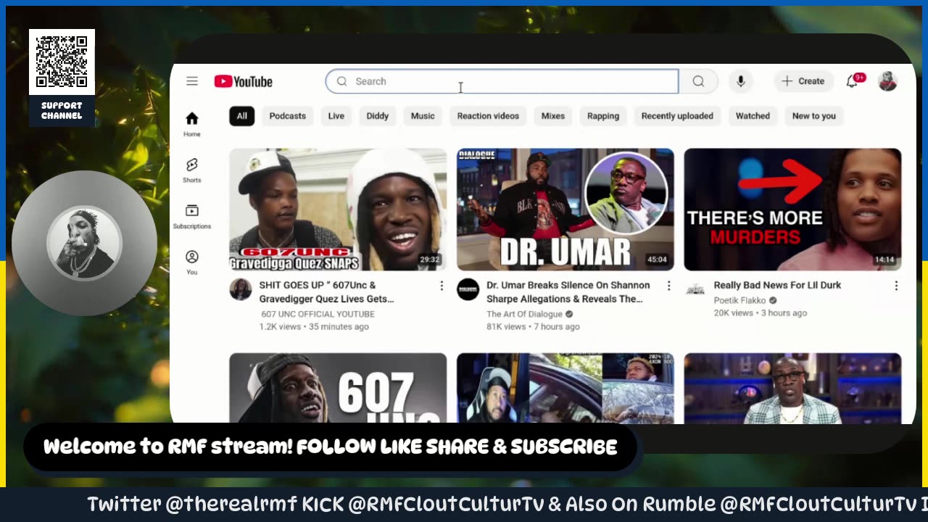Click '1.2K views • 35 minutes ago' text
This screenshot has height=522, width=928.
[314, 327]
